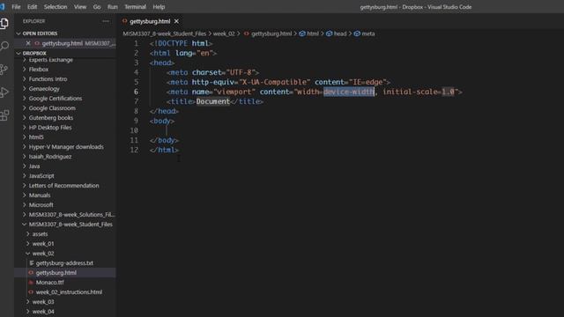Open the Edit menu
The height and width of the screenshot is (317, 564).
click(32, 7)
